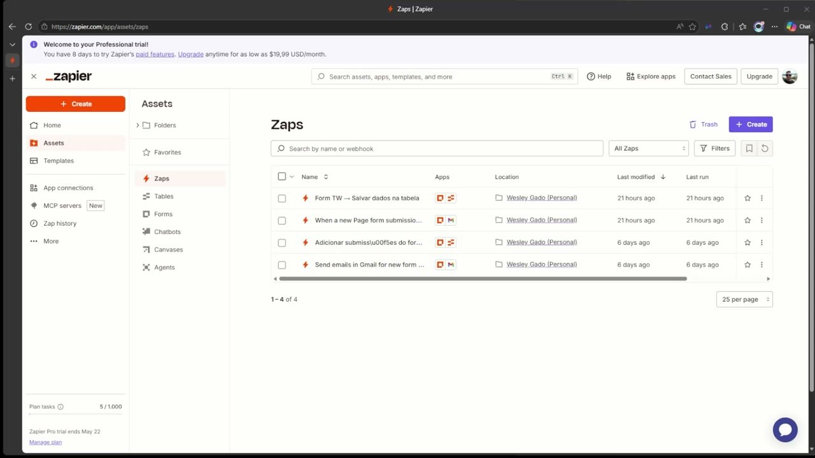Image resolution: width=815 pixels, height=458 pixels.
Task: Click the Contact Sales button
Action: [x=711, y=76]
